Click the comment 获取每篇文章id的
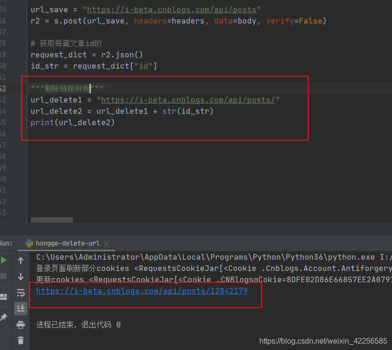The image size is (392, 350). pos(66,43)
